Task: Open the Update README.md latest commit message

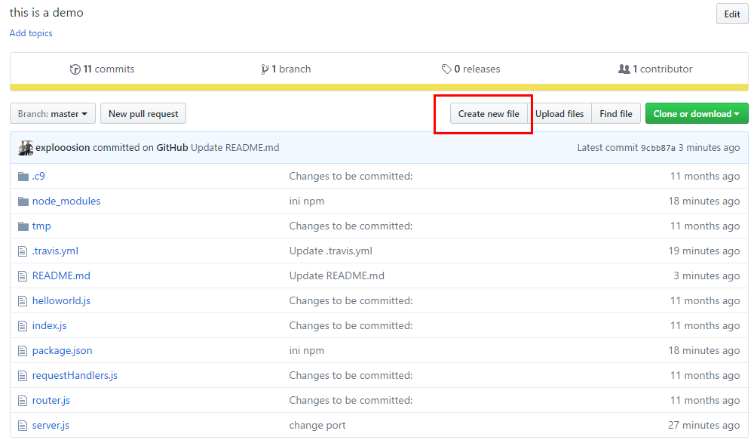Action: 234,148
